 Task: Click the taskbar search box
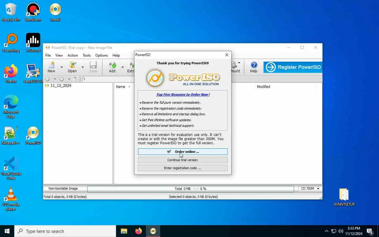pyautogui.click(x=65, y=231)
